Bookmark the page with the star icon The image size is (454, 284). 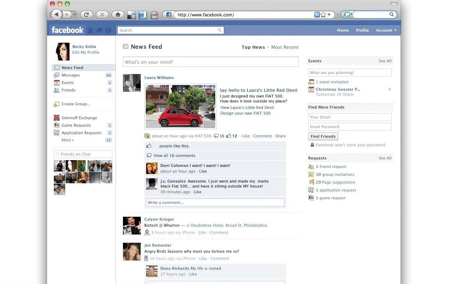[323, 15]
